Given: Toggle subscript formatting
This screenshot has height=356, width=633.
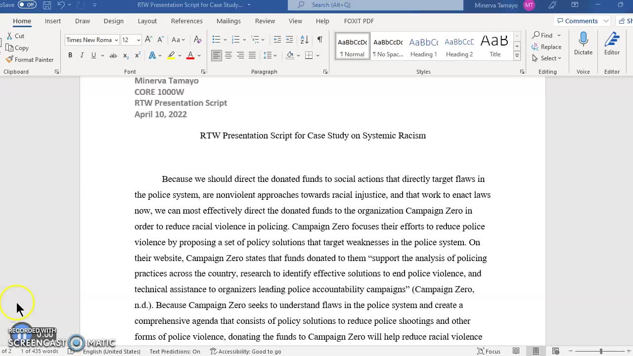Looking at the screenshot, I should coord(125,55).
